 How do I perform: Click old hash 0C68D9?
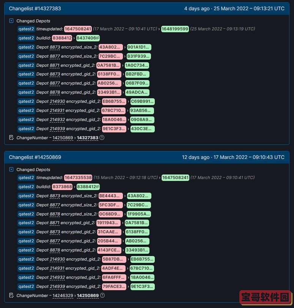click(x=110, y=214)
